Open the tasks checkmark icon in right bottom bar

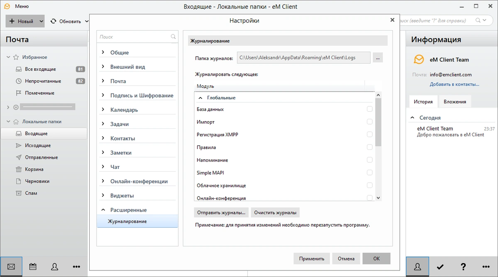tap(441, 267)
